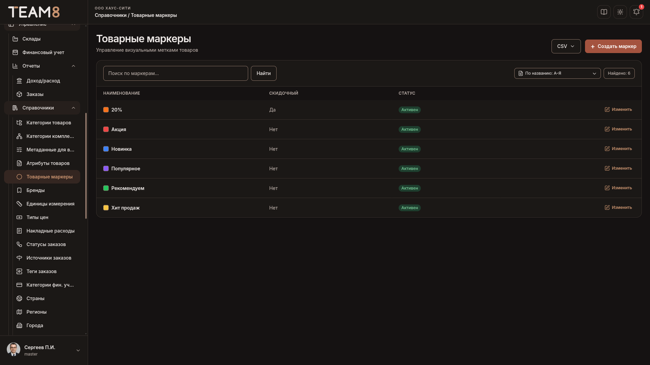Click the Наименование column header
The image size is (650, 365).
click(121, 93)
